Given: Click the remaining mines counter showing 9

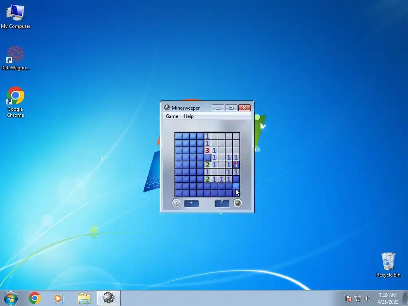Looking at the screenshot, I should (x=222, y=203).
